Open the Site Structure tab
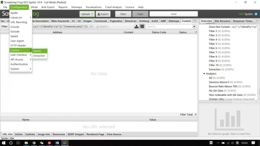260x146 pixels. pos(223,21)
